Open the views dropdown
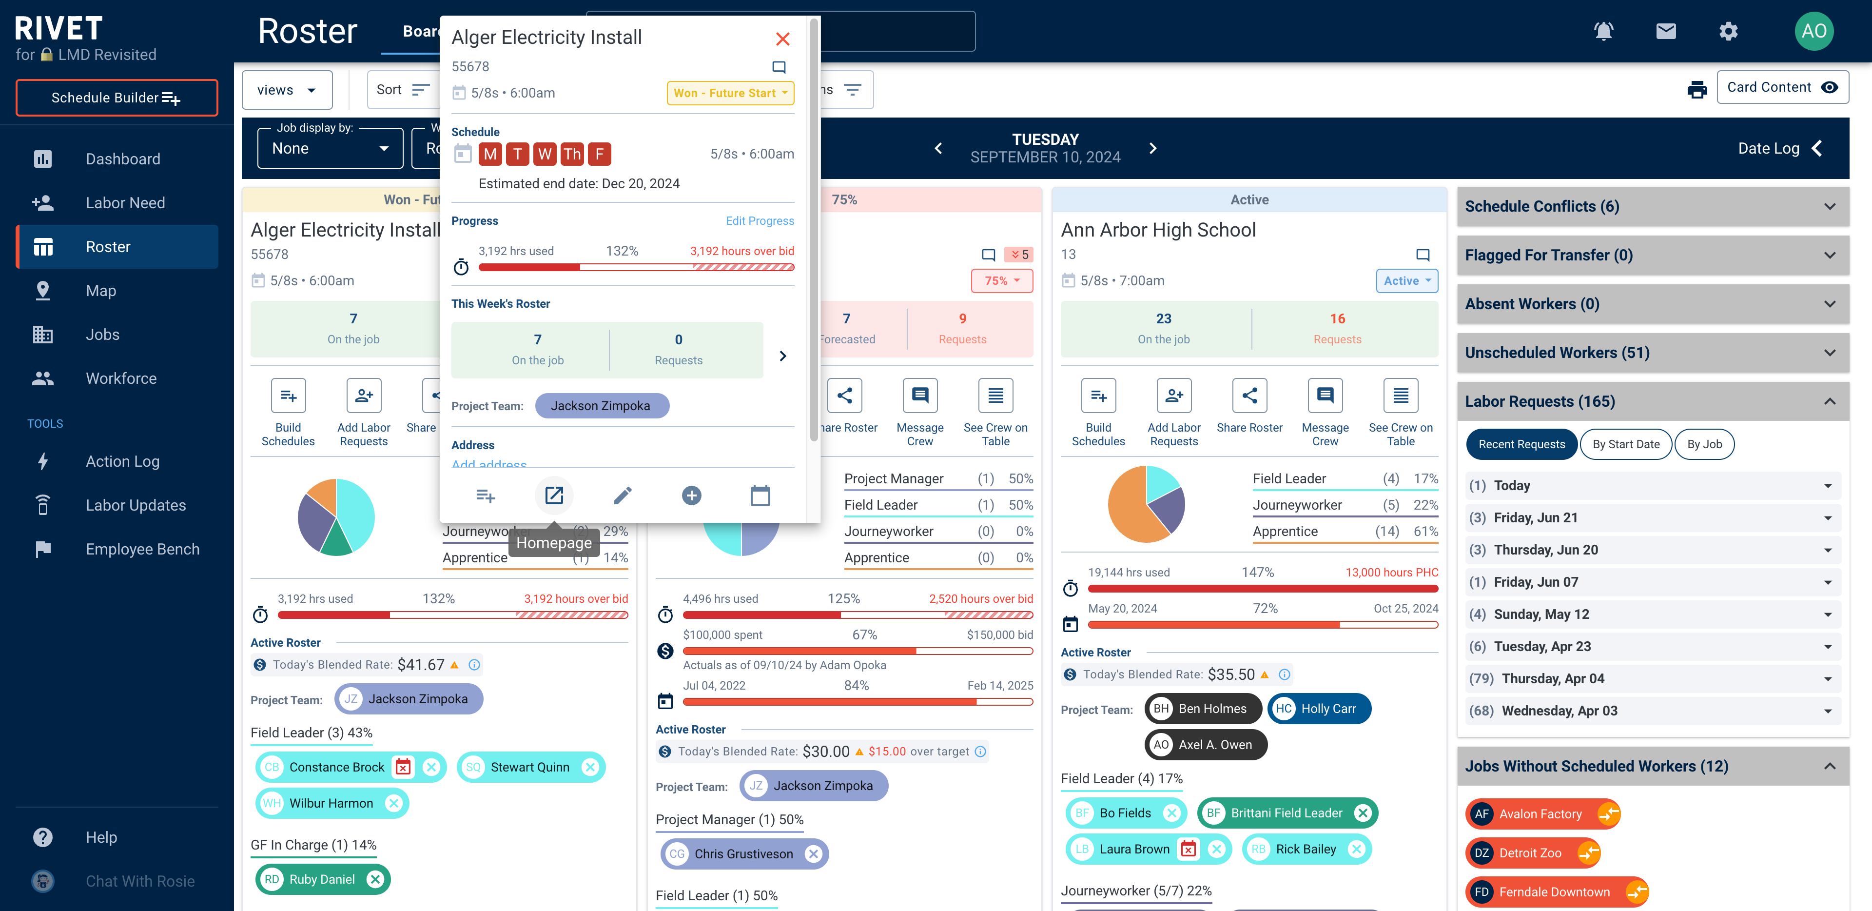This screenshot has height=911, width=1872. [x=287, y=90]
